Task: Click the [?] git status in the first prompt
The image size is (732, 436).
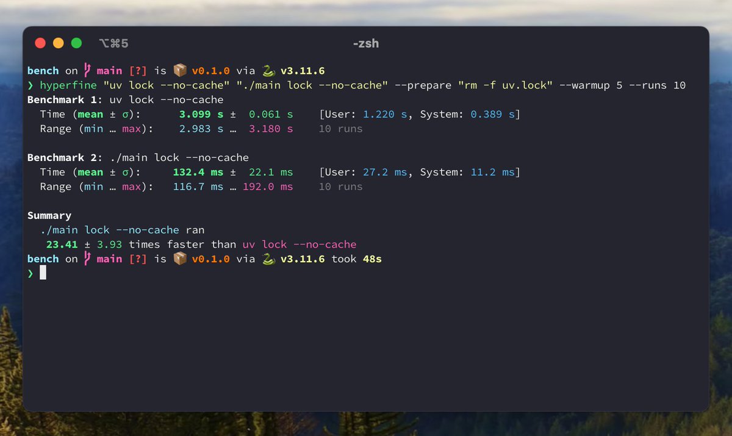Action: coord(138,71)
